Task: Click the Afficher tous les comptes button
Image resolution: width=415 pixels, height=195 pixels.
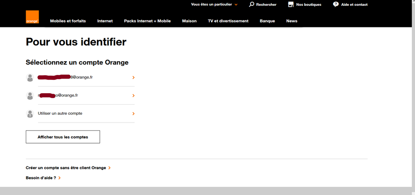Action: (x=63, y=137)
